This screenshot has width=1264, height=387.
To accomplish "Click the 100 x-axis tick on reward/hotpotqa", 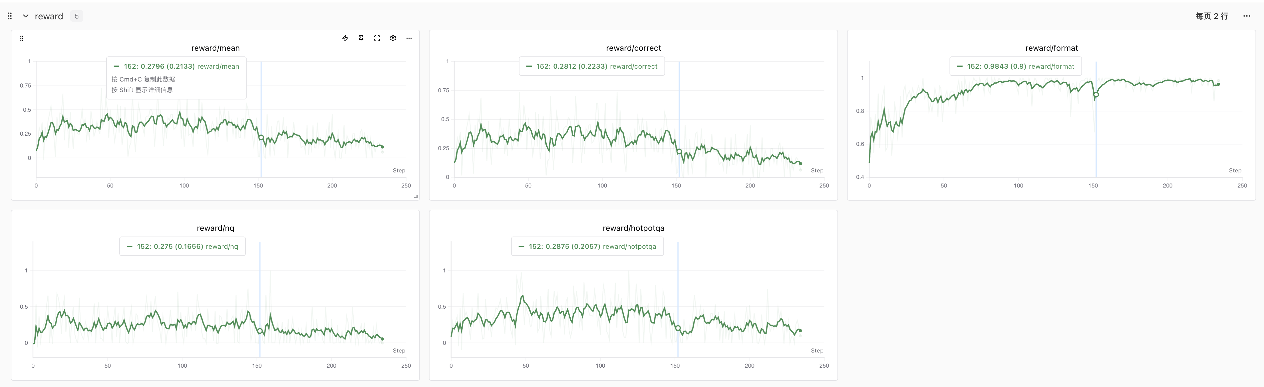I will [x=600, y=366].
